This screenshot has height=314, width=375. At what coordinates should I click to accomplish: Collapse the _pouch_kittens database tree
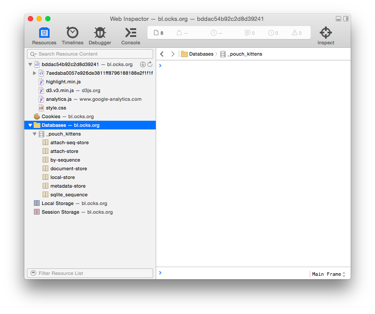coord(35,134)
